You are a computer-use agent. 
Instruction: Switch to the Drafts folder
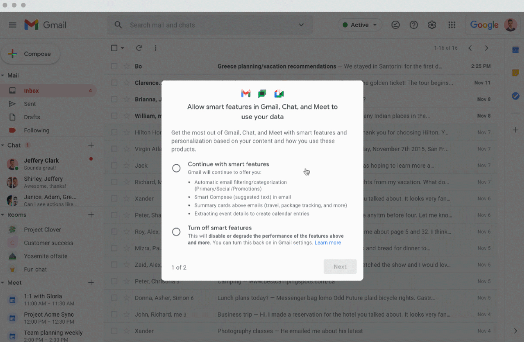point(32,117)
